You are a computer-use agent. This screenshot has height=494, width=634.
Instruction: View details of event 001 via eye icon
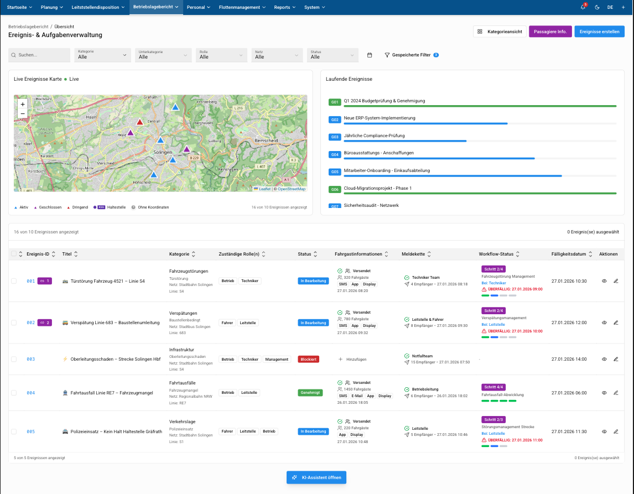(x=604, y=281)
